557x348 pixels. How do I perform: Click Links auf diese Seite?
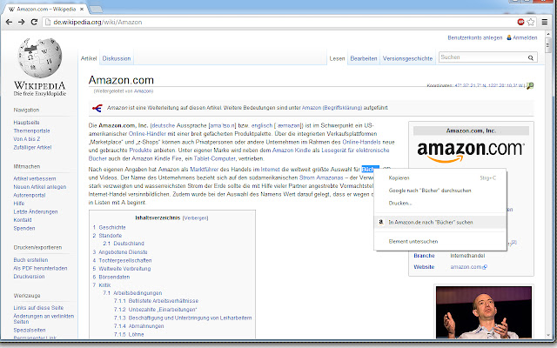pyautogui.click(x=38, y=308)
